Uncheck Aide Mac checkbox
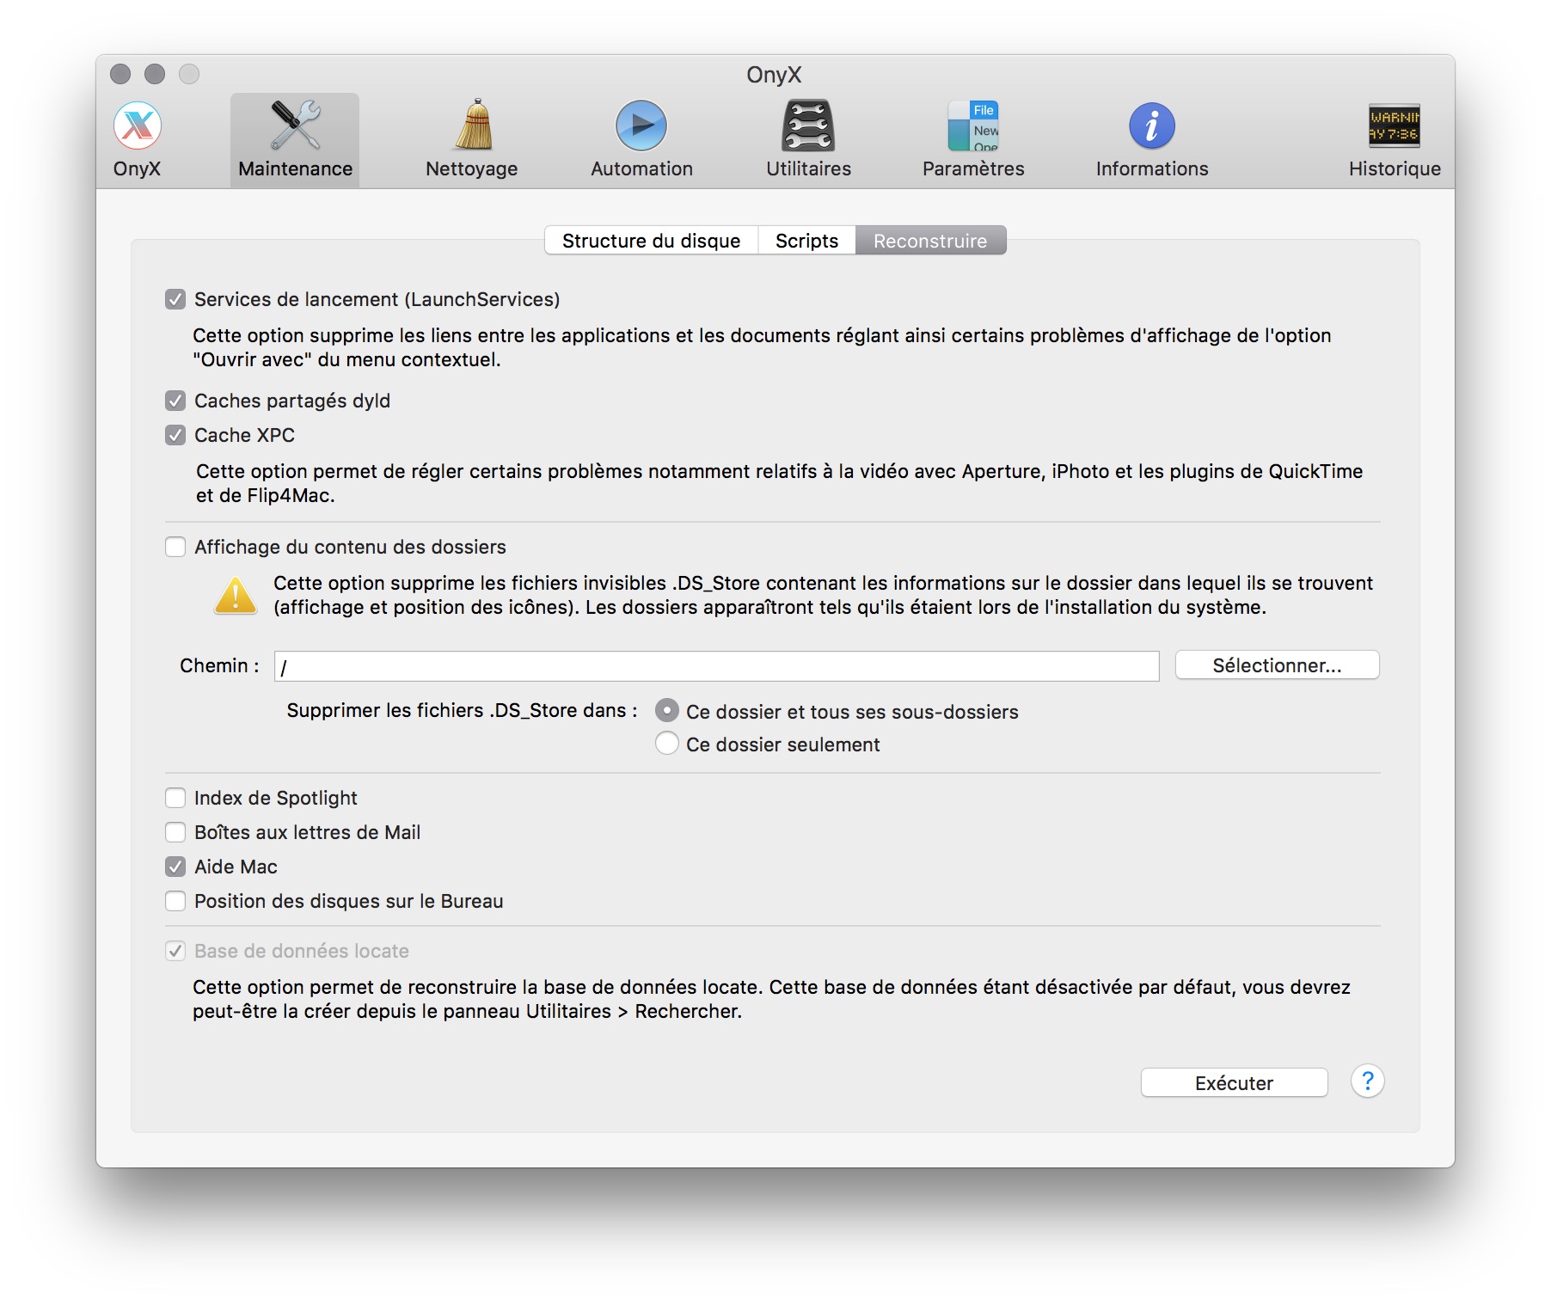 click(175, 867)
